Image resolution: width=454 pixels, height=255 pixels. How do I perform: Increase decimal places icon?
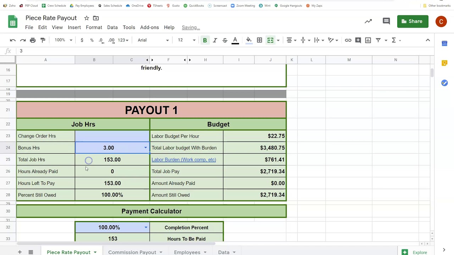pos(111,40)
